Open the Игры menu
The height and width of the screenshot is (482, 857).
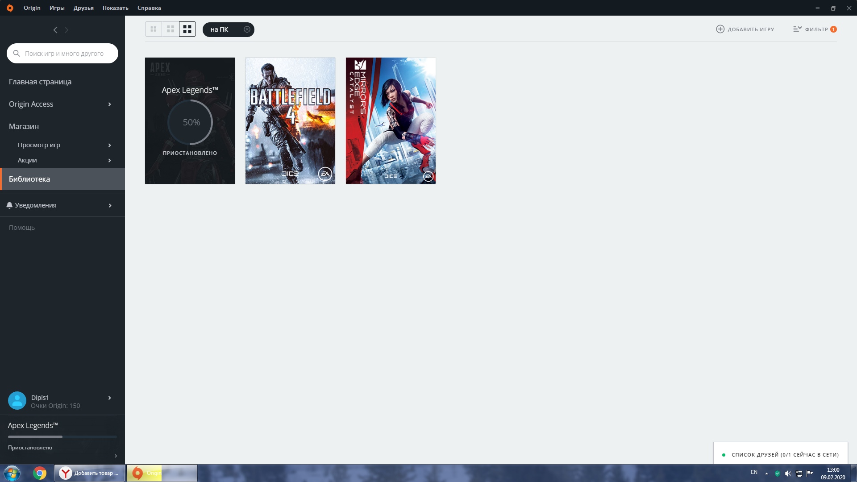[x=57, y=8]
